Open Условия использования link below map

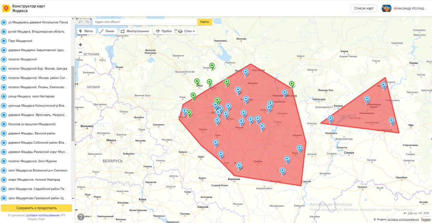[x=403, y=219]
